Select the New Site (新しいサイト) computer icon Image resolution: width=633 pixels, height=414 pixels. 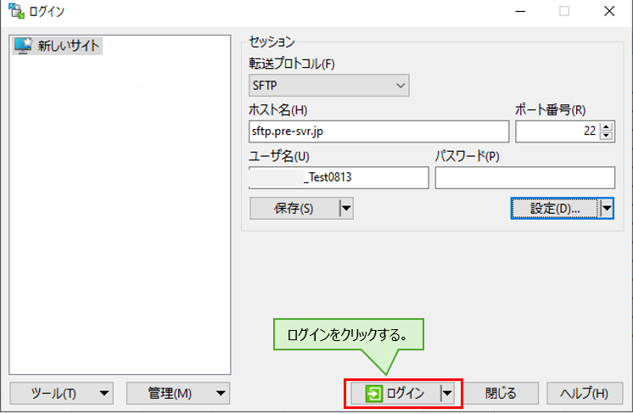coord(23,46)
